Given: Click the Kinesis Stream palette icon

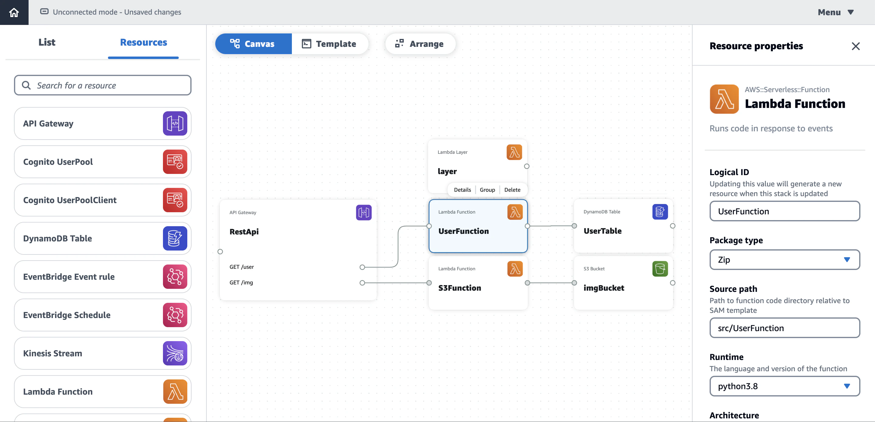Looking at the screenshot, I should click(175, 353).
